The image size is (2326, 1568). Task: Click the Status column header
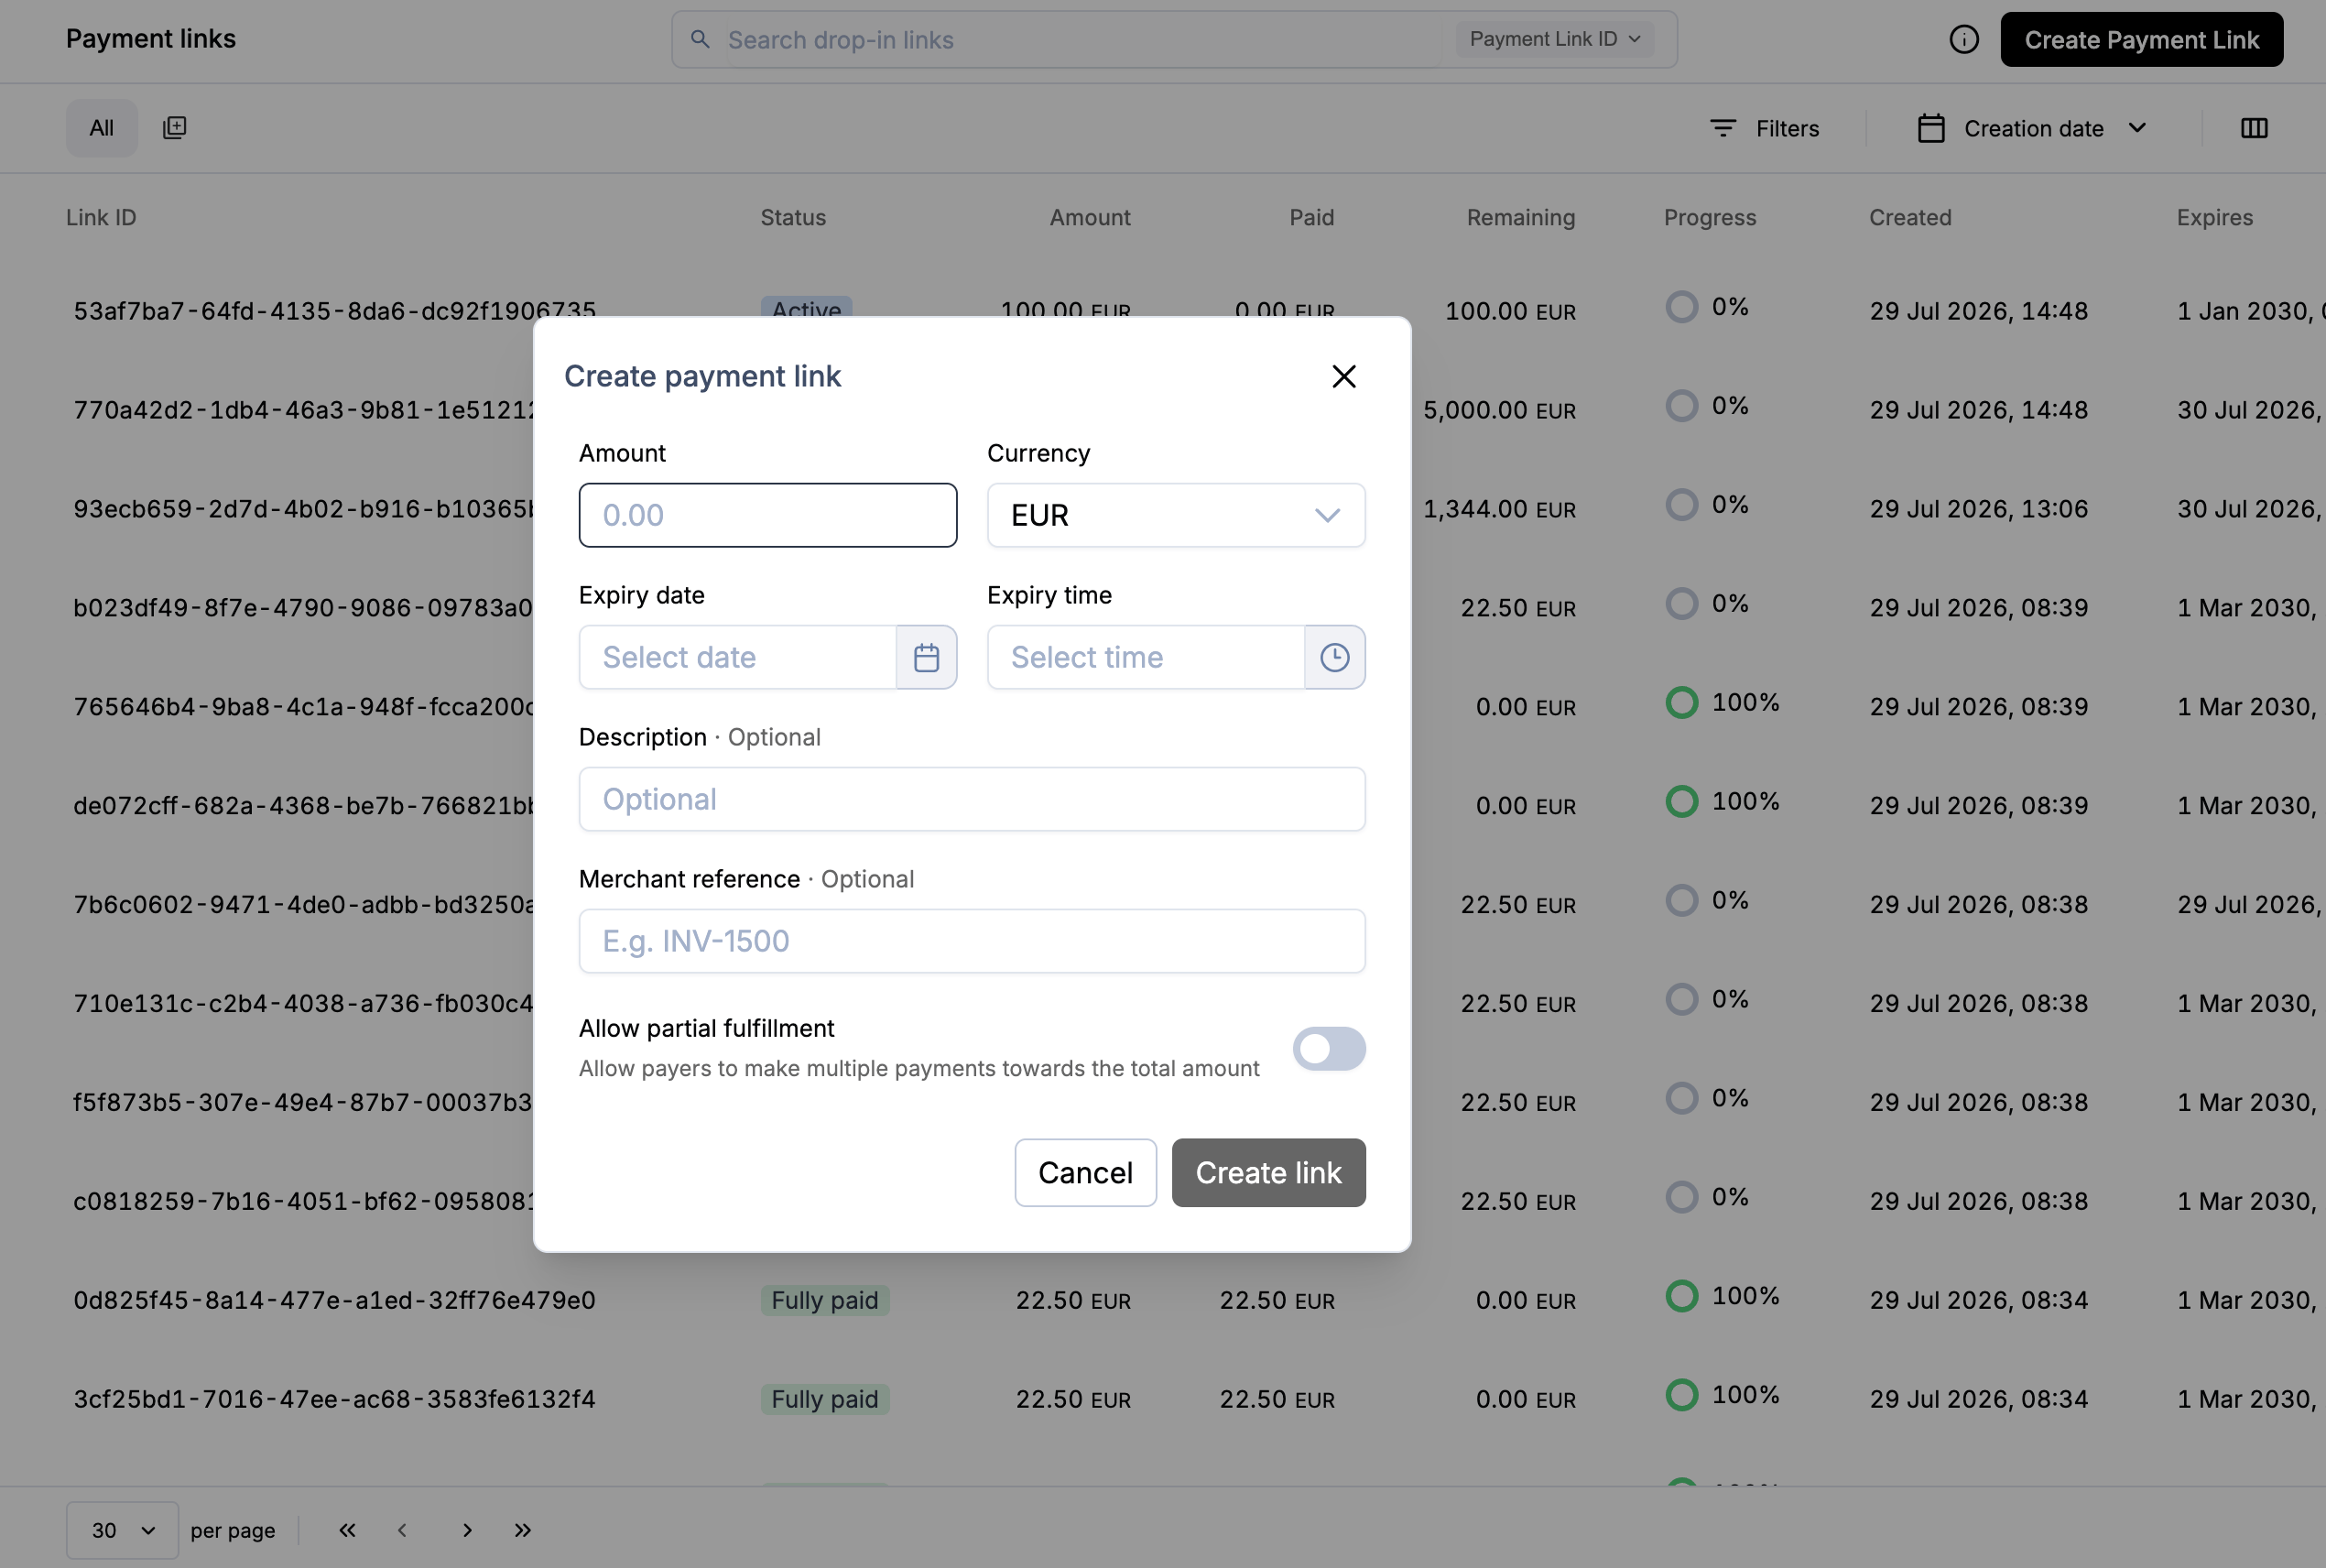pyautogui.click(x=793, y=217)
